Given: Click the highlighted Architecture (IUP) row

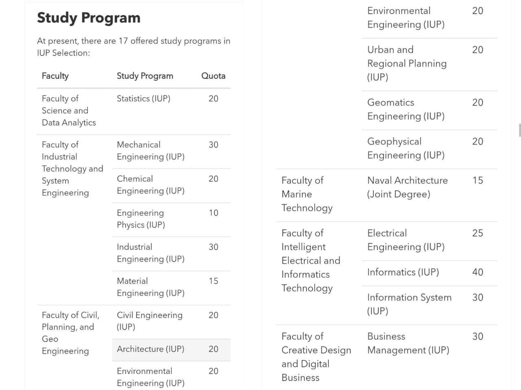Looking at the screenshot, I should [150, 349].
